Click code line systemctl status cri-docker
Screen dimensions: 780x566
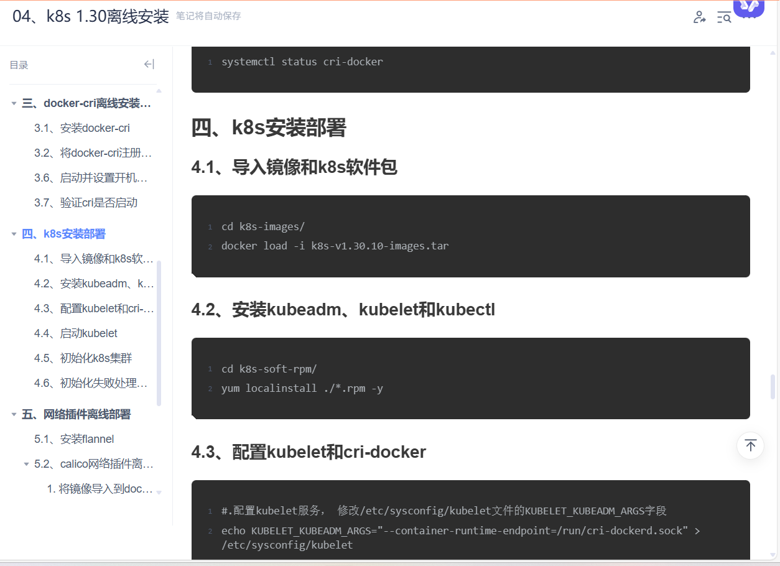[x=302, y=62]
